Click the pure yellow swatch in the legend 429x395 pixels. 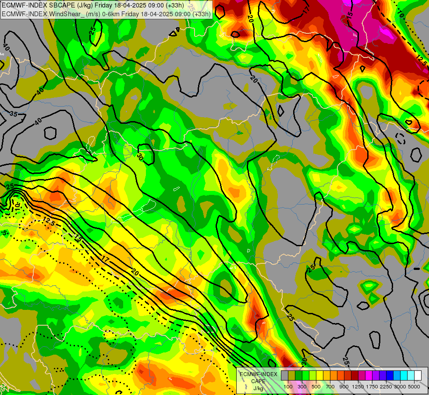pyautogui.click(x=319, y=376)
